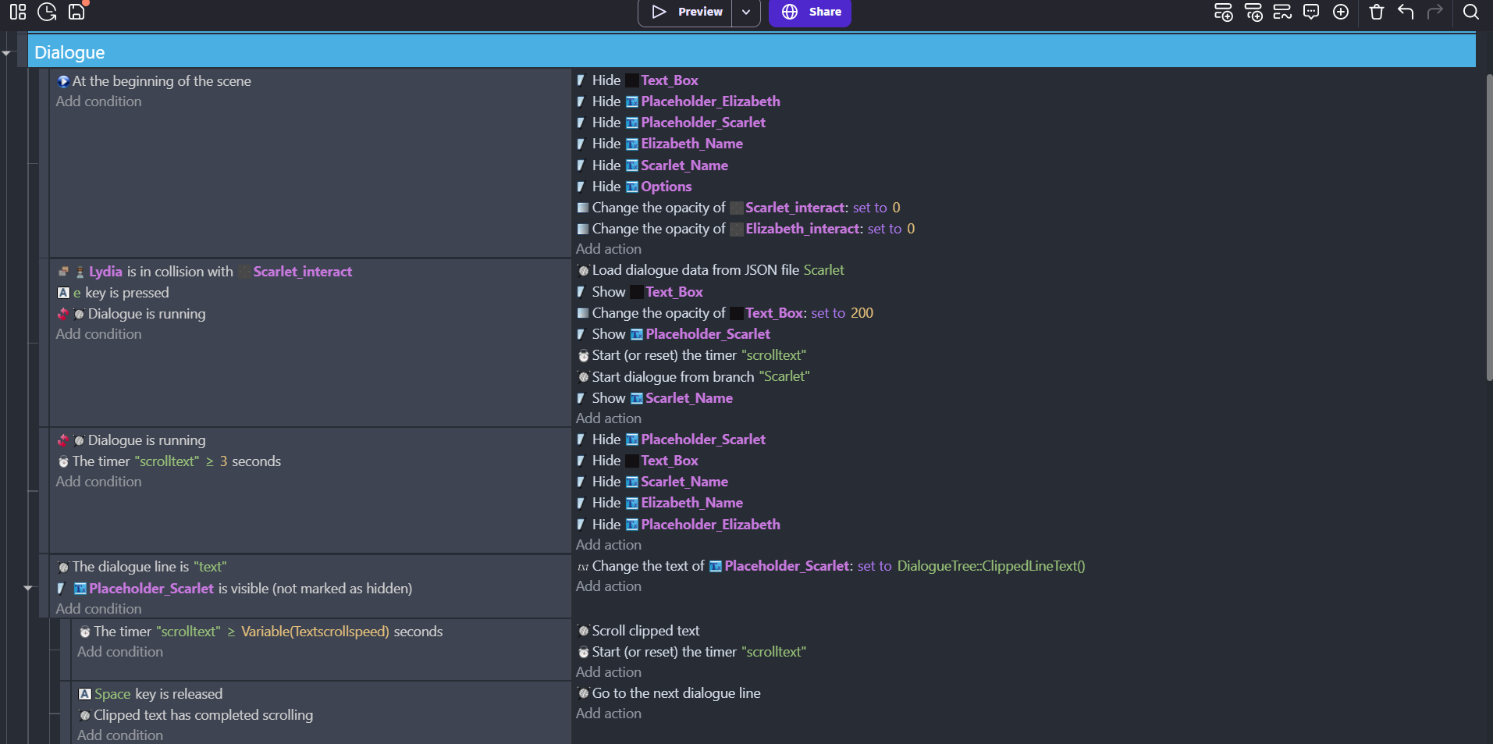This screenshot has height=744, width=1493.
Task: Collapse sub-events of the dialogue line text event
Action: [28, 588]
